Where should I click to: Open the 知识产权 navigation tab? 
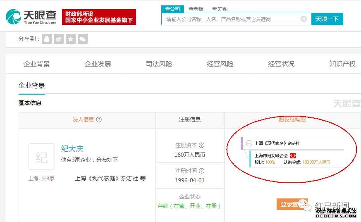point(342,64)
